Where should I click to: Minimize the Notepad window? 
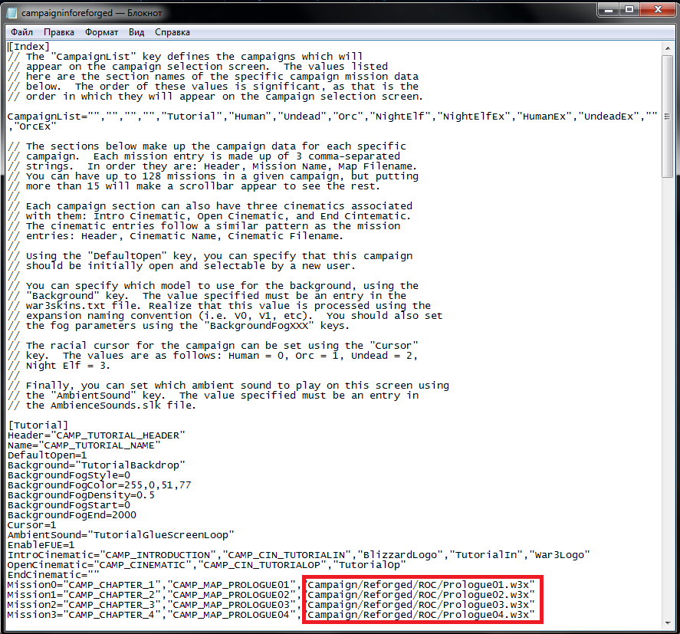[x=609, y=9]
